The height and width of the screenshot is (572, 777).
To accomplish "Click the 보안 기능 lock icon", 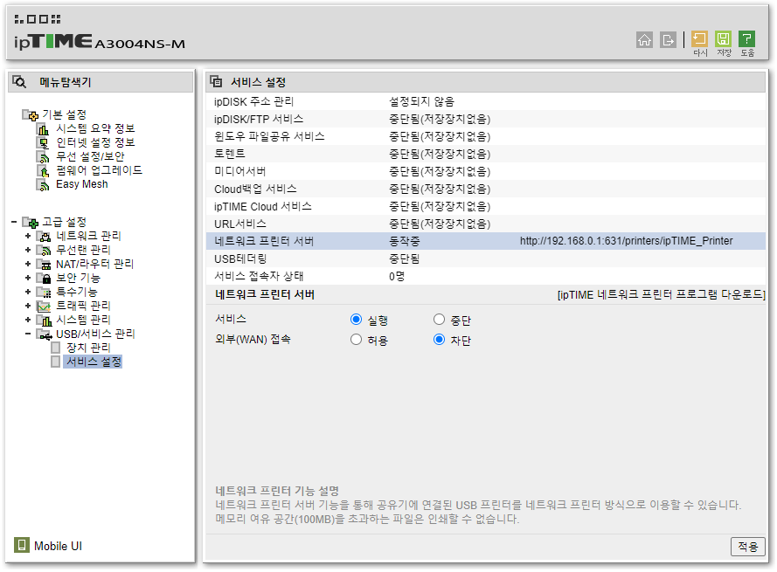I will pos(44,278).
